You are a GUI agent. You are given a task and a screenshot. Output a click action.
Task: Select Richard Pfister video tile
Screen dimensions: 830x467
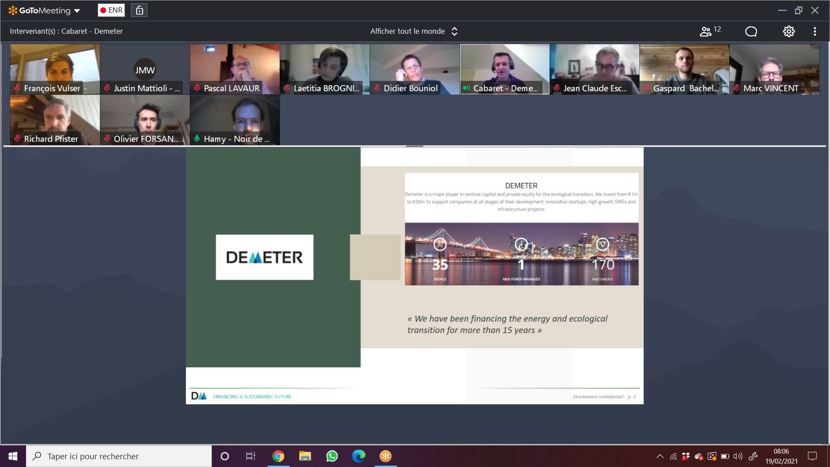tap(55, 120)
